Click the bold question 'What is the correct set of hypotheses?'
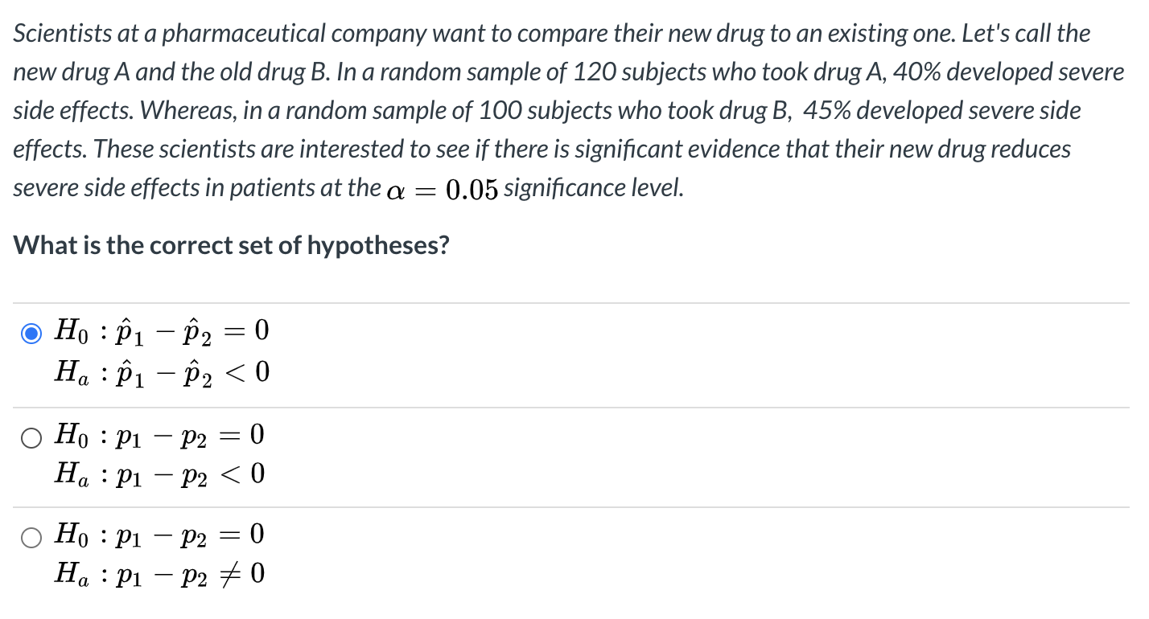The width and height of the screenshot is (1149, 619). [231, 245]
